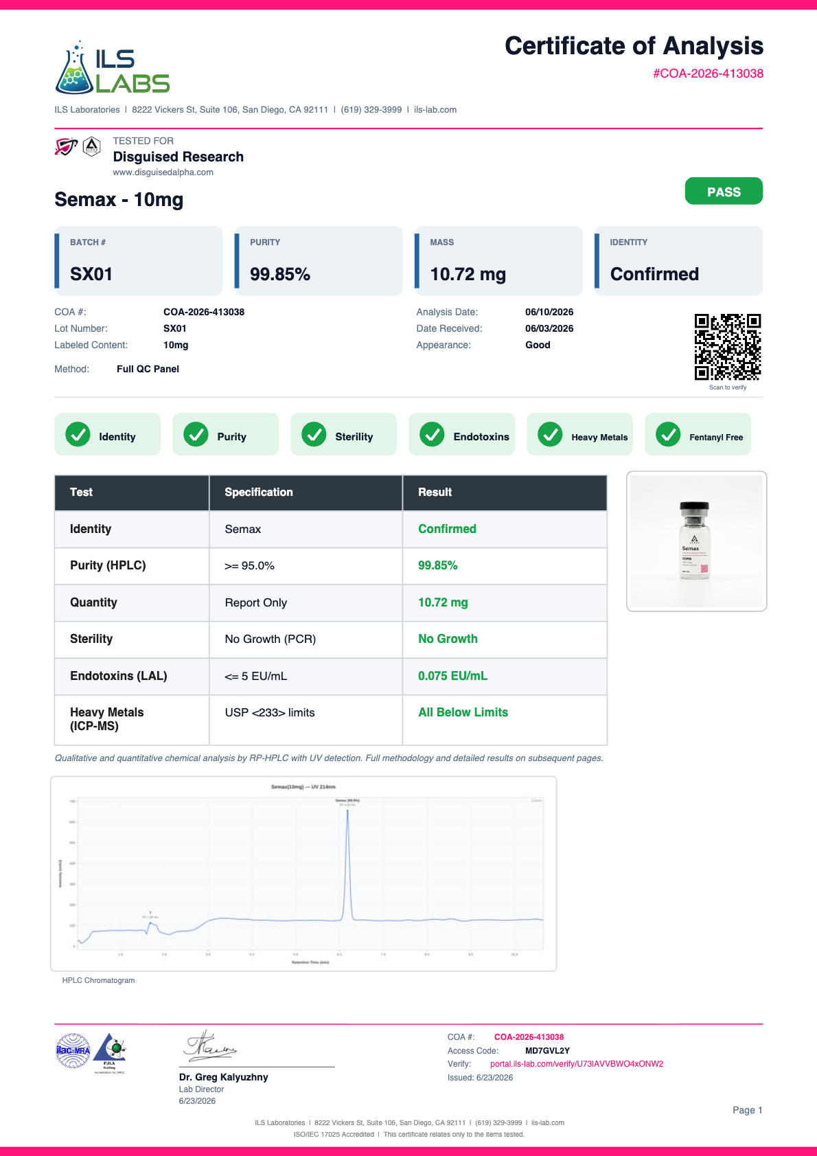Click the 0.075 EU/mL endotoxin result
Screen dimensions: 817x1156
pyautogui.click(x=452, y=676)
